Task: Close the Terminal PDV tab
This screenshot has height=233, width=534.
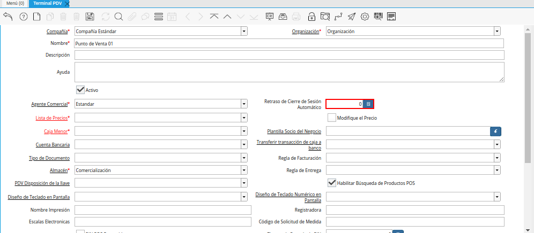Action: click(x=67, y=4)
